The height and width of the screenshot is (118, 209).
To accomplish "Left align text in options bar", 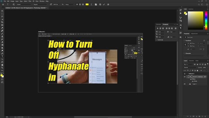I will click(77, 4).
